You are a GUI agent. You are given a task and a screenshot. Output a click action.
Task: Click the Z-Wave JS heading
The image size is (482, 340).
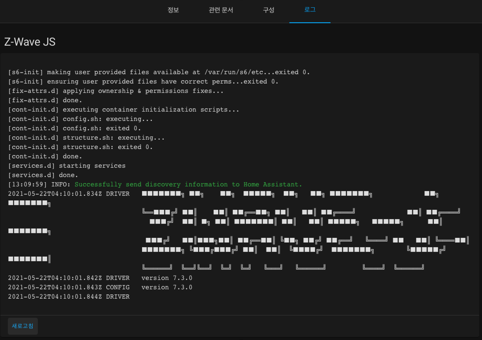30,42
